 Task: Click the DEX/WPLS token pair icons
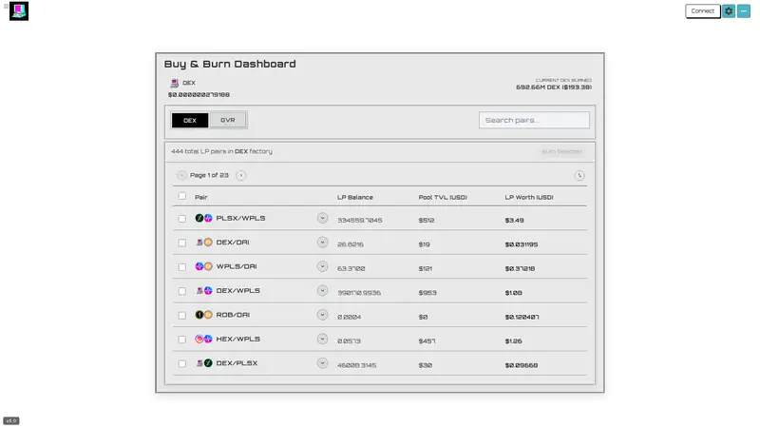point(203,291)
